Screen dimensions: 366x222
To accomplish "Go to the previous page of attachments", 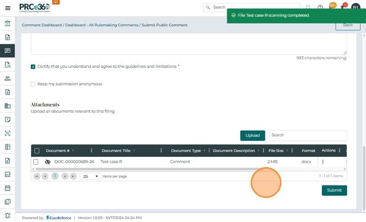I will pyautogui.click(x=45, y=176).
